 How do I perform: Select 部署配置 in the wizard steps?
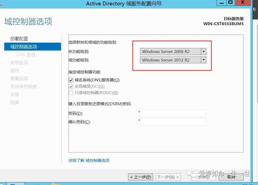pos(19,39)
